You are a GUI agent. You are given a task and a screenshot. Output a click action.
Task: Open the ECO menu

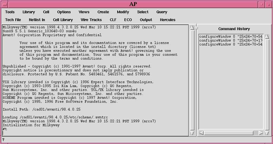128,20
